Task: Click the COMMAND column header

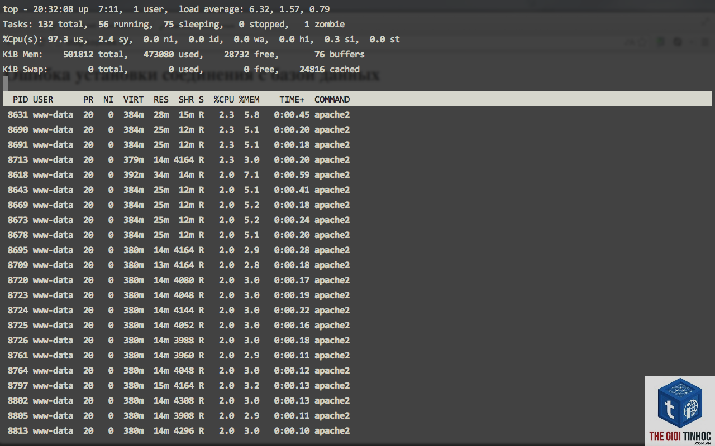Action: coord(332,99)
